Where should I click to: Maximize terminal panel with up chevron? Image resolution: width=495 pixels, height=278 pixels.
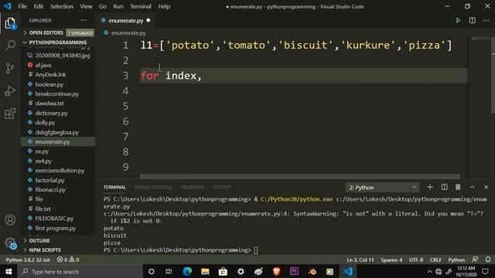(x=472, y=187)
